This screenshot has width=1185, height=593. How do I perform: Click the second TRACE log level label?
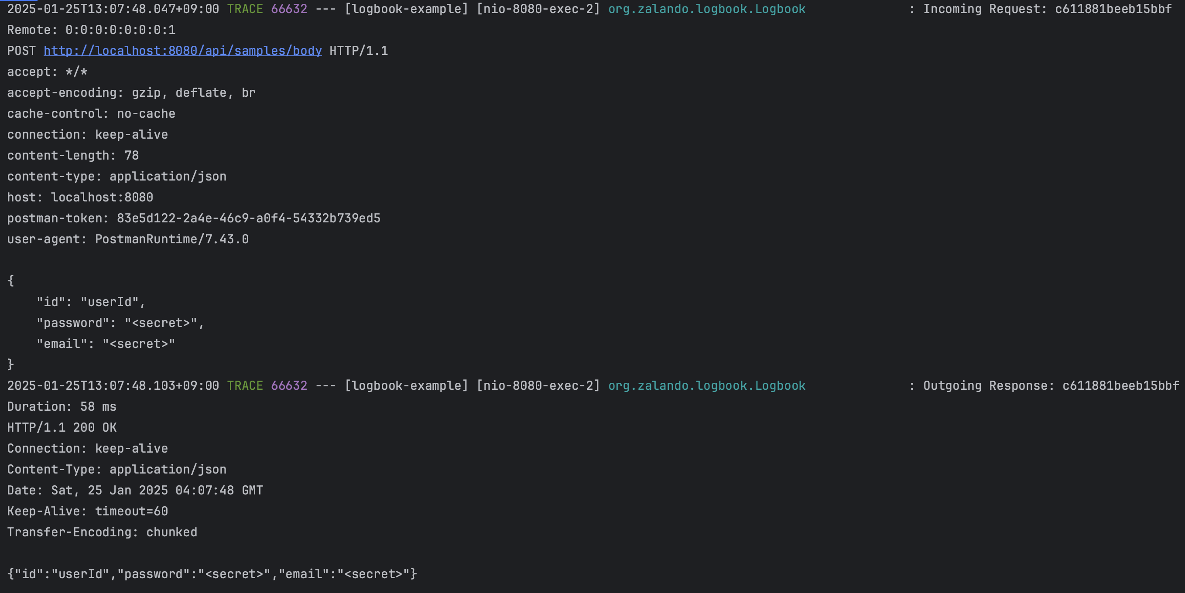[x=245, y=386]
